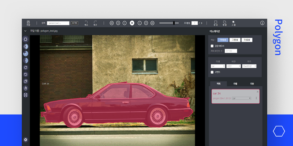
Task: Open settings gear in left sidebar
Action: (x=25, y=139)
